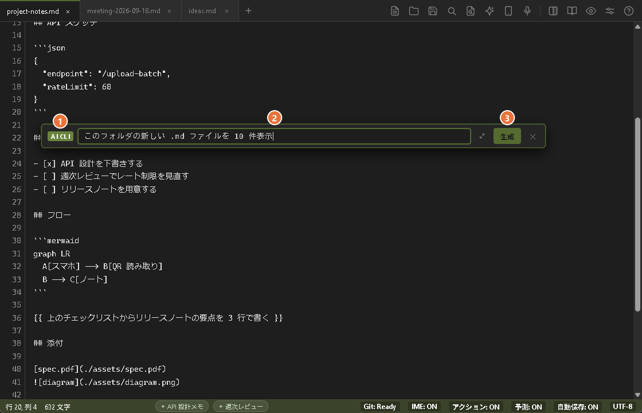Start voice input with microphone icon

point(527,11)
